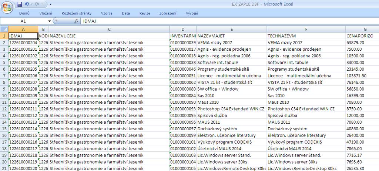
Task: Click the TECHNAZEVM header cell
Action: tap(306, 36)
